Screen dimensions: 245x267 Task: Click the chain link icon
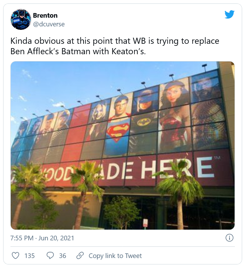[80, 256]
